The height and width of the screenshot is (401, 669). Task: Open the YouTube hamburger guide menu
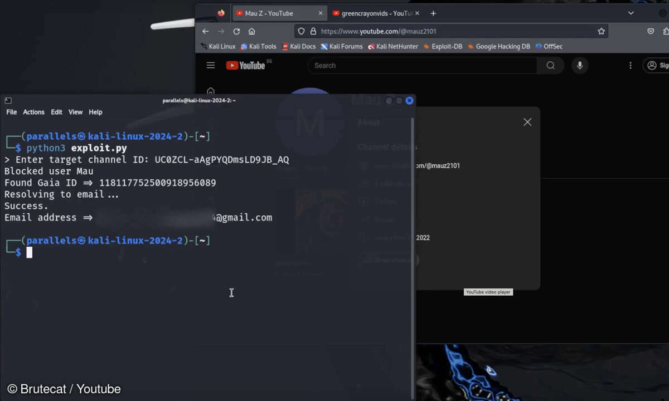click(x=211, y=65)
